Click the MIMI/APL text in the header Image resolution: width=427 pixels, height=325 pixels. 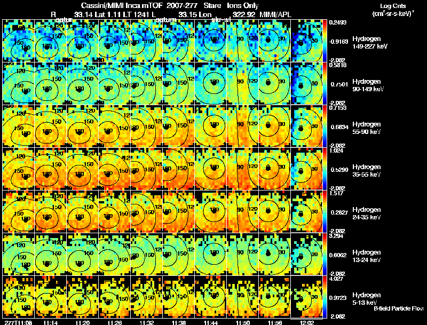[x=275, y=14]
